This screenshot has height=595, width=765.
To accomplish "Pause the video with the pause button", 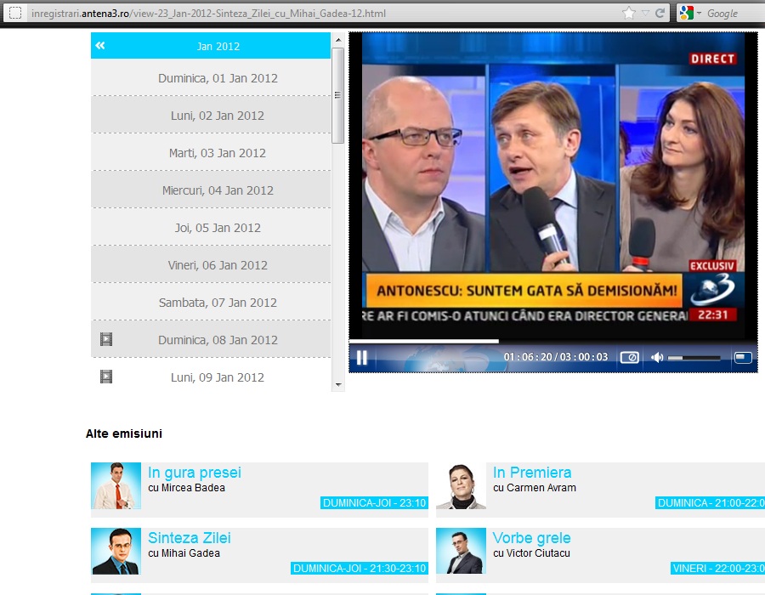I will point(361,358).
